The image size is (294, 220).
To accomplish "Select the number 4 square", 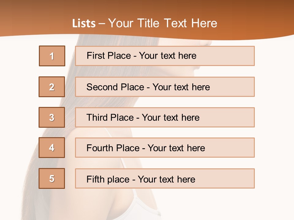I will 52,148.
